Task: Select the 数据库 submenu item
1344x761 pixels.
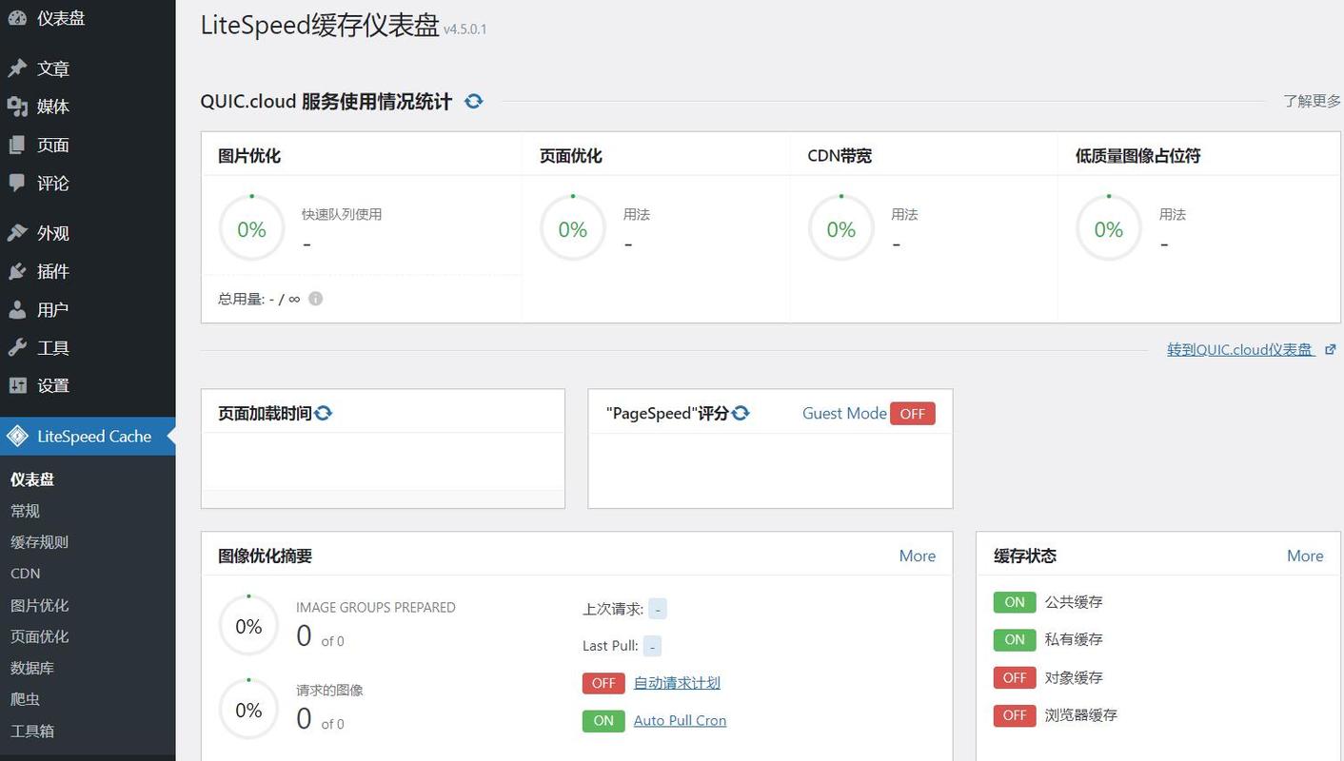Action: point(32,668)
